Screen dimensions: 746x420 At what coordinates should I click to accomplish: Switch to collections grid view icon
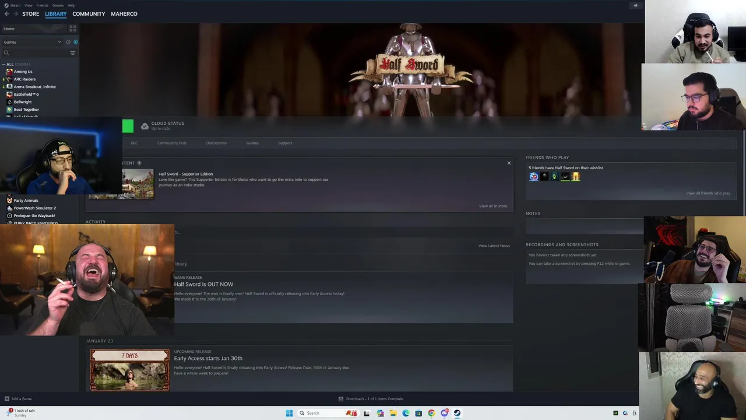[x=73, y=28]
